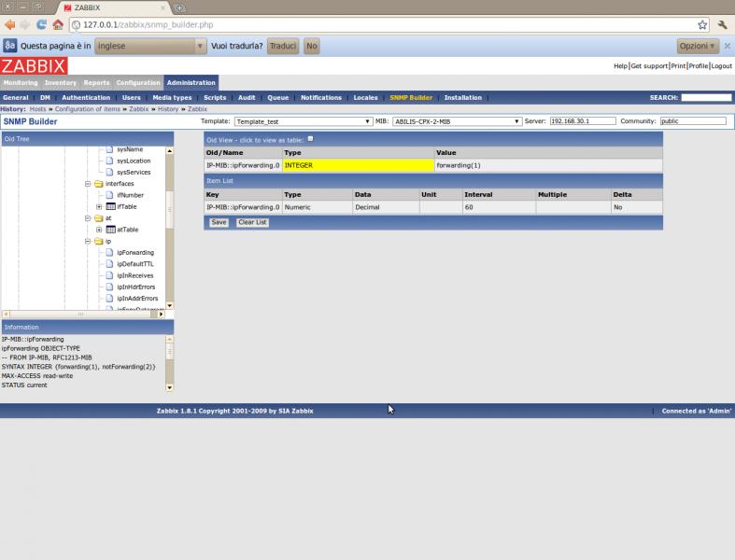The height and width of the screenshot is (560, 735).
Task: Dismiss the translation bar with X
Action: (726, 46)
